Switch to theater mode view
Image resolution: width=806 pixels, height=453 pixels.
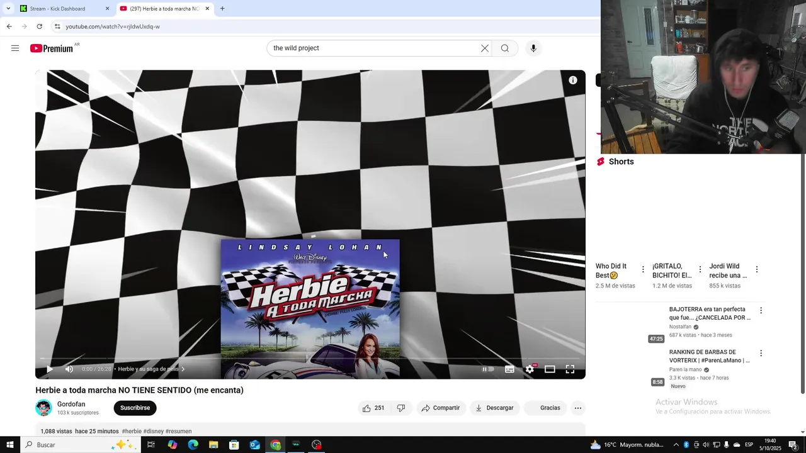[550, 369]
